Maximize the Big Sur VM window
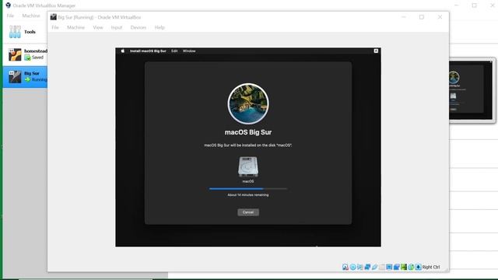The height and width of the screenshot is (280, 498). pyautogui.click(x=422, y=17)
